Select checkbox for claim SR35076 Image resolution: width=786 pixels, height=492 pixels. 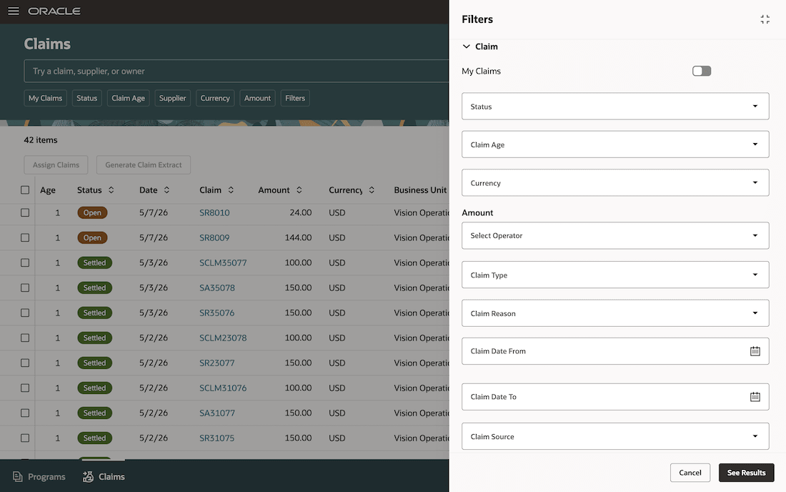coord(25,313)
